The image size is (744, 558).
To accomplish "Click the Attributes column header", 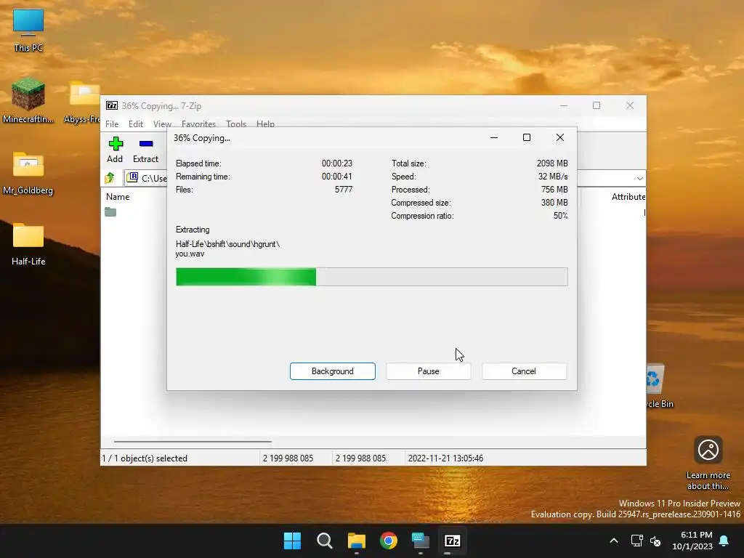I will 628,197.
